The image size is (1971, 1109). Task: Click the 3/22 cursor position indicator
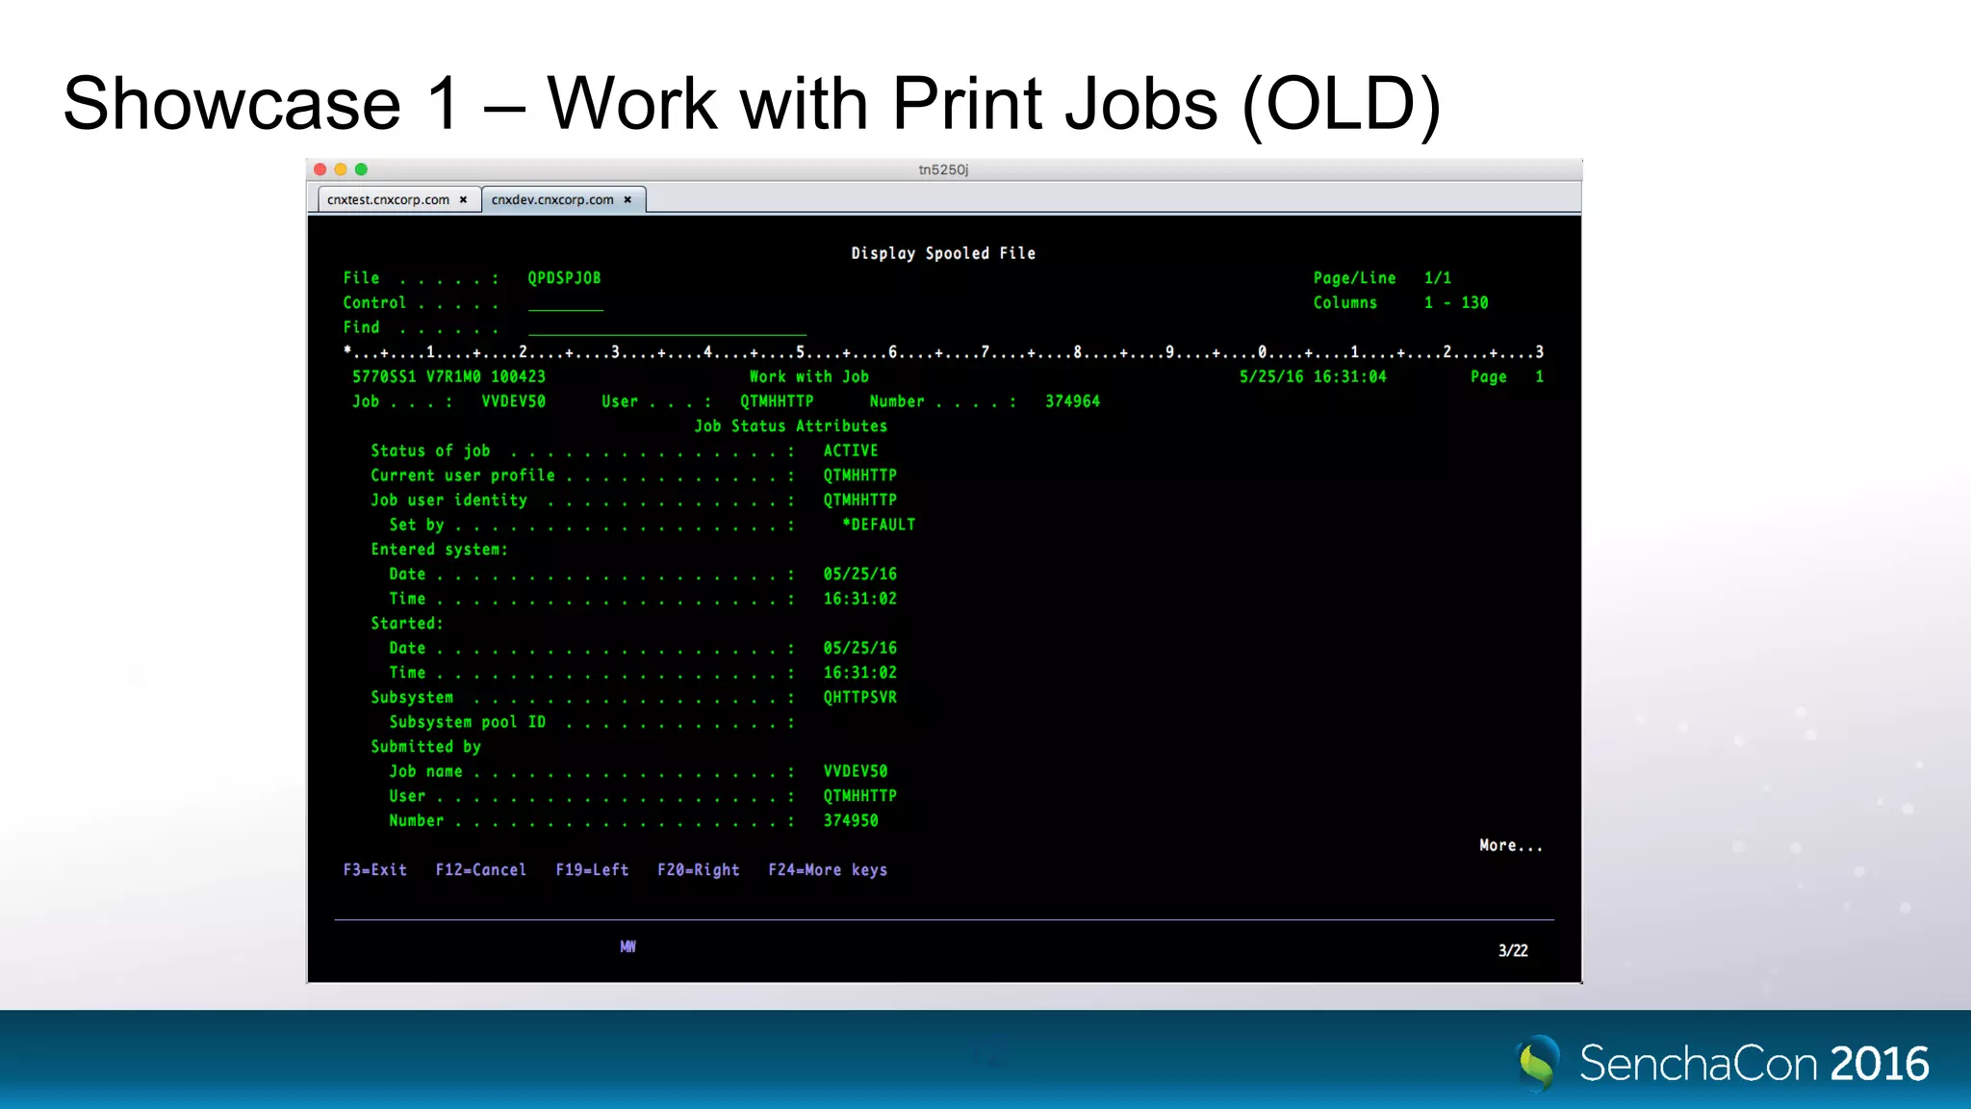coord(1513,950)
